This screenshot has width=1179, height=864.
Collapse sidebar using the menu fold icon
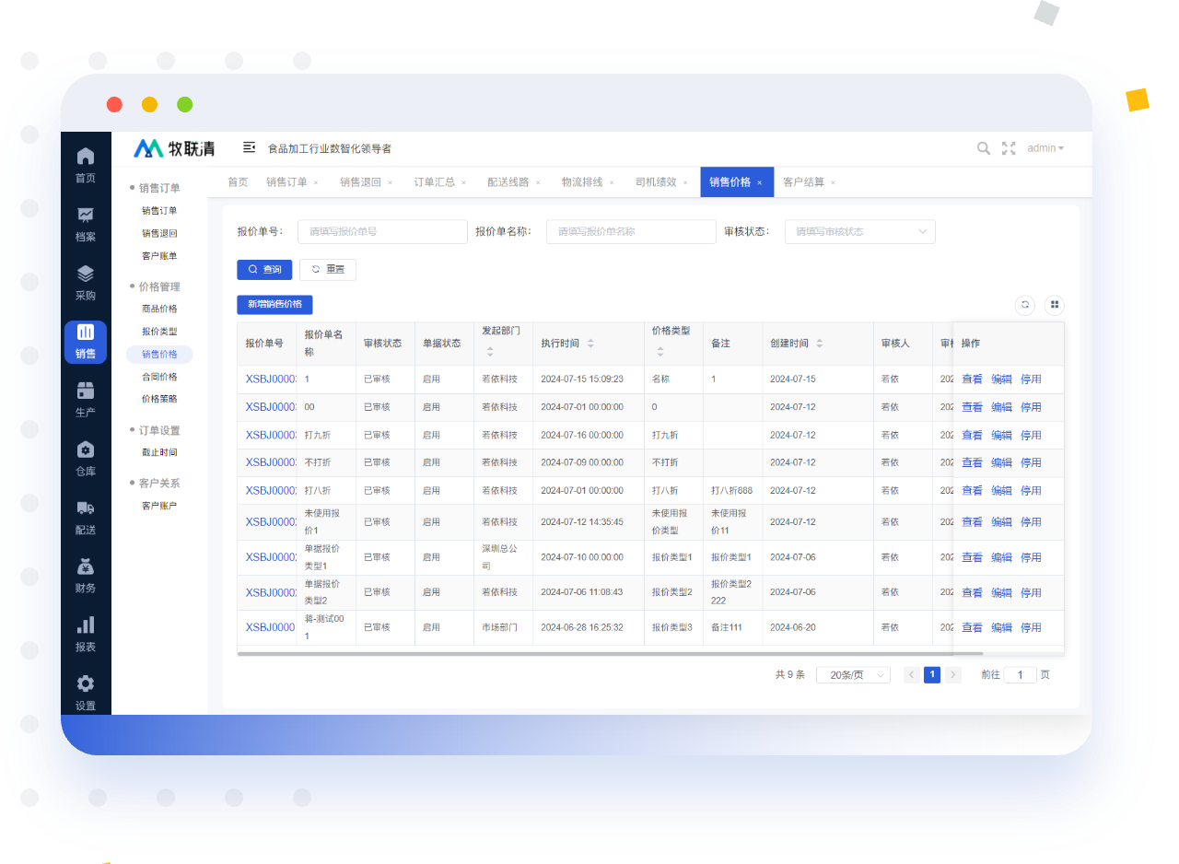point(249,147)
